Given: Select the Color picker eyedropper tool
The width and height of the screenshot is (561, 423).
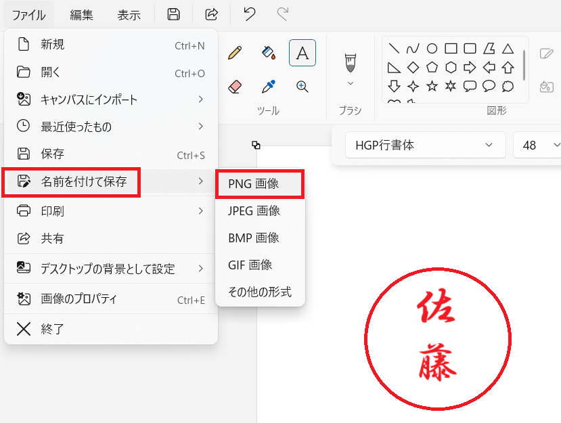Looking at the screenshot, I should [x=269, y=87].
